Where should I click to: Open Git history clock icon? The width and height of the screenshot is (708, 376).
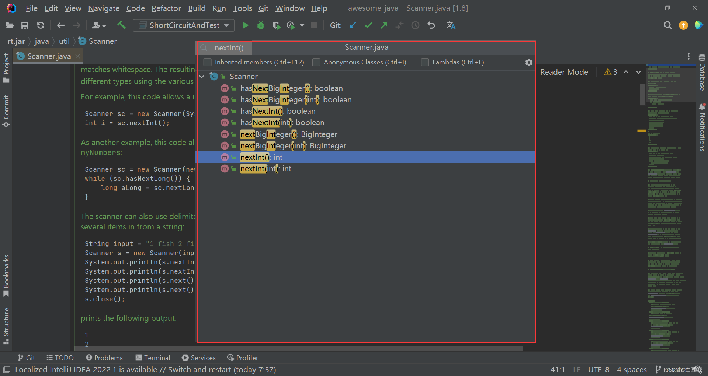point(415,25)
